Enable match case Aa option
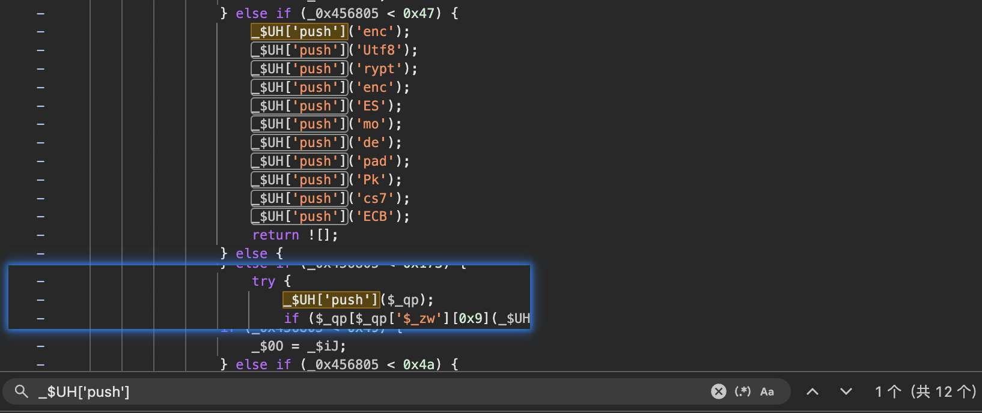 tap(767, 392)
